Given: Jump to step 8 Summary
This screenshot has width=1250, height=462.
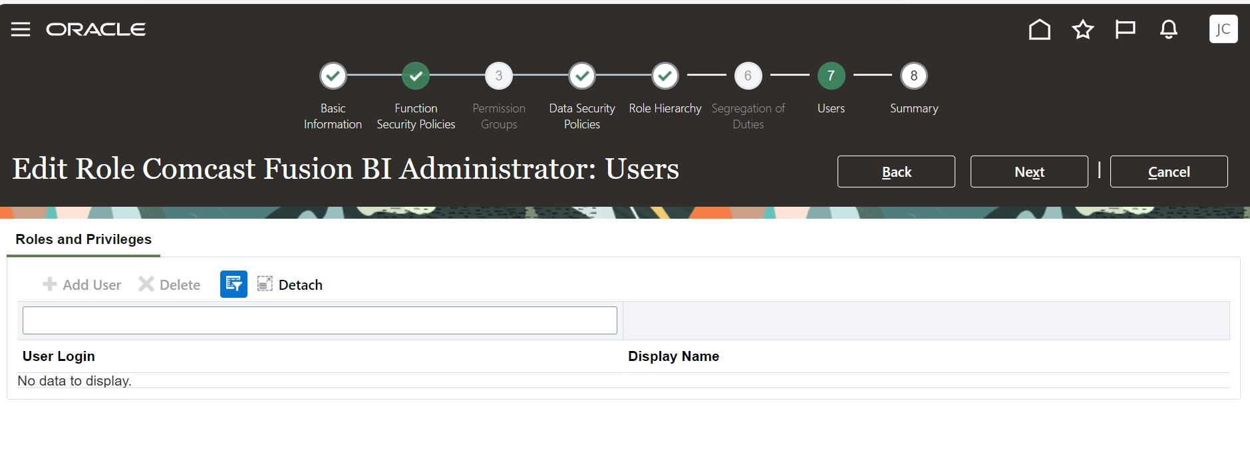Looking at the screenshot, I should [914, 76].
